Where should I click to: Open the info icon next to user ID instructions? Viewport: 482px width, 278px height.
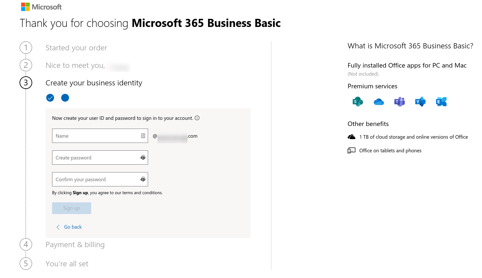[x=197, y=118]
